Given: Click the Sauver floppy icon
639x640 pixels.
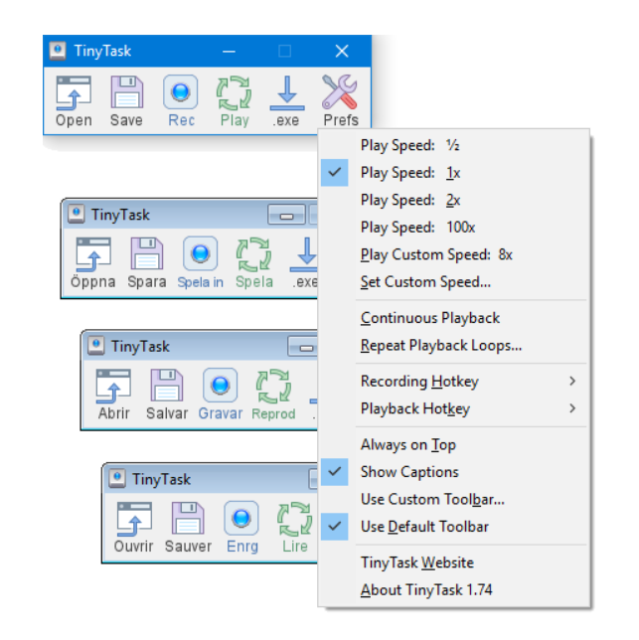Looking at the screenshot, I should point(188,518).
